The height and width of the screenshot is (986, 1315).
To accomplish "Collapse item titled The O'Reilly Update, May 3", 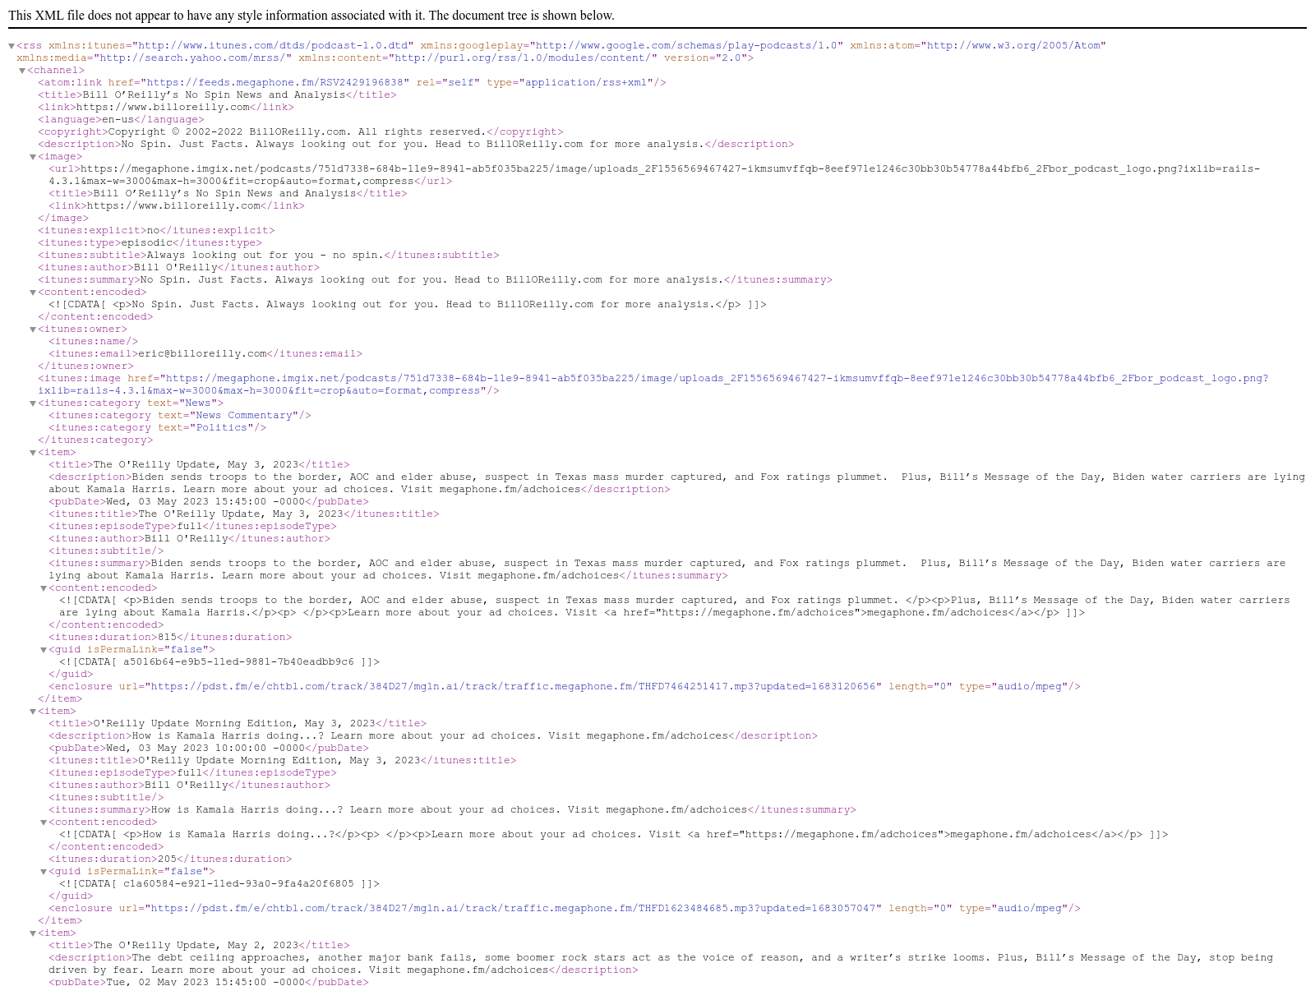I will coord(33,453).
